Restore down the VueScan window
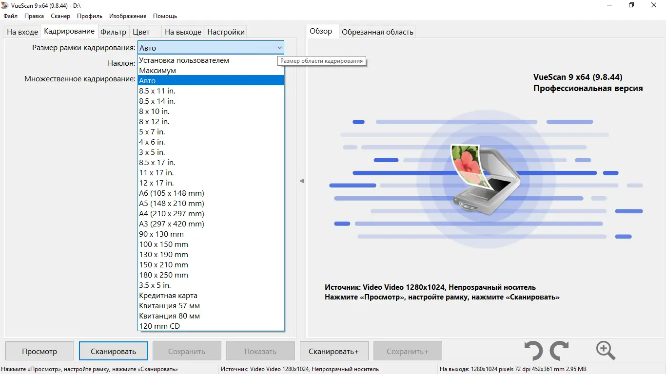The image size is (666, 374). pos(631,5)
